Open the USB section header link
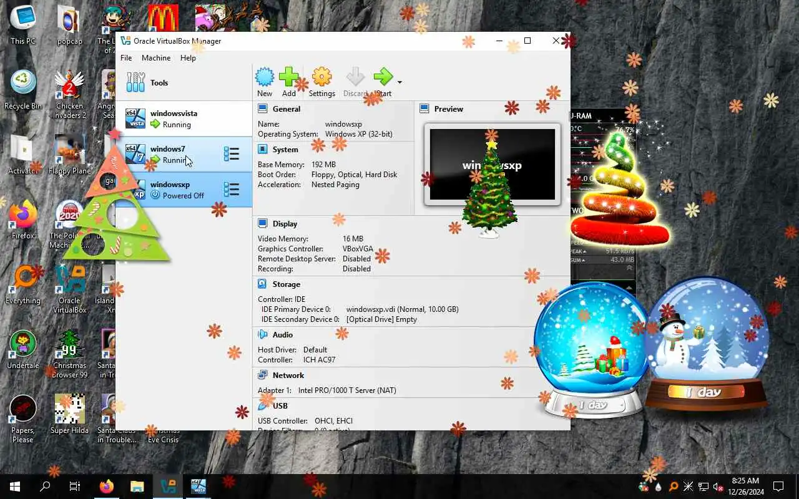 [280, 405]
